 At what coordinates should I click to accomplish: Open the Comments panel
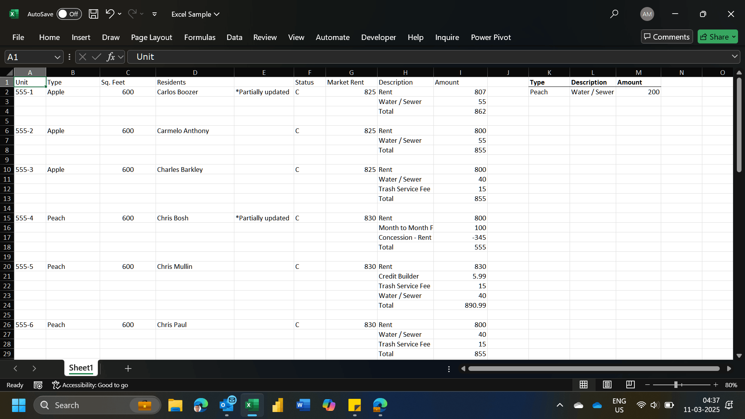(x=667, y=36)
